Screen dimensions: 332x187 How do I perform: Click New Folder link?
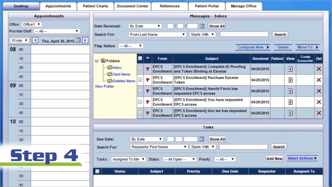[x=105, y=87]
